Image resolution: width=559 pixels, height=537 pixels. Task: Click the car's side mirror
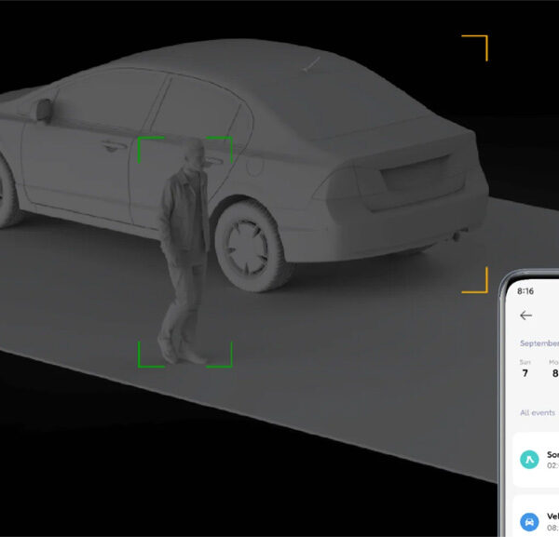pos(40,109)
